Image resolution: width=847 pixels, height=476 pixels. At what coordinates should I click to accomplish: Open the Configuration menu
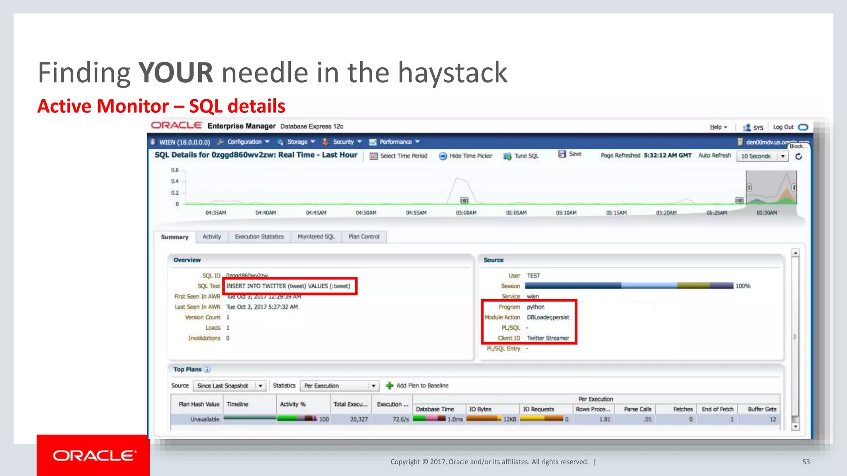pos(248,142)
